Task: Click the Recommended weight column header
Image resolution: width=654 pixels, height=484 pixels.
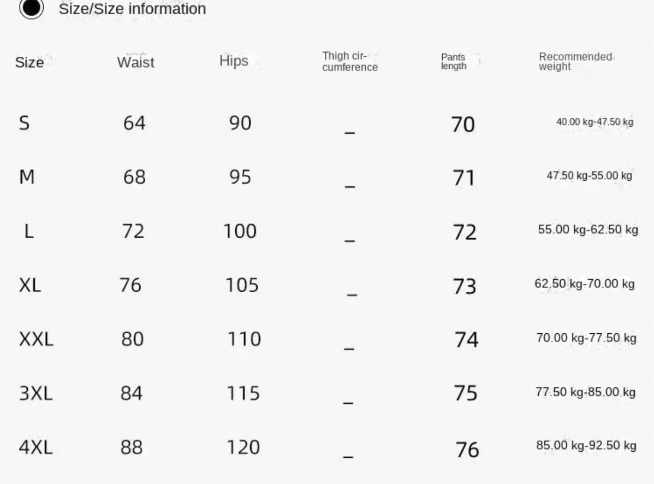Action: 575,61
